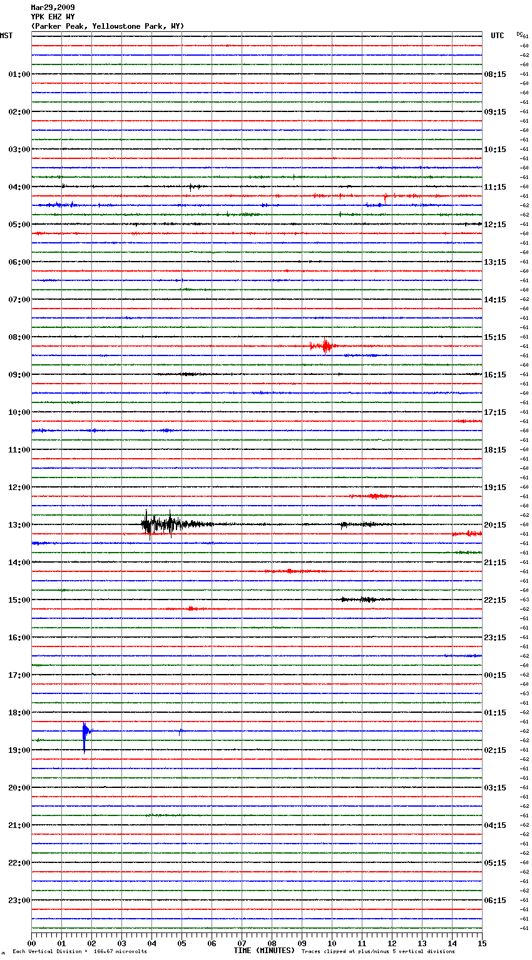Click the 11:15 UTC time label

(x=495, y=187)
